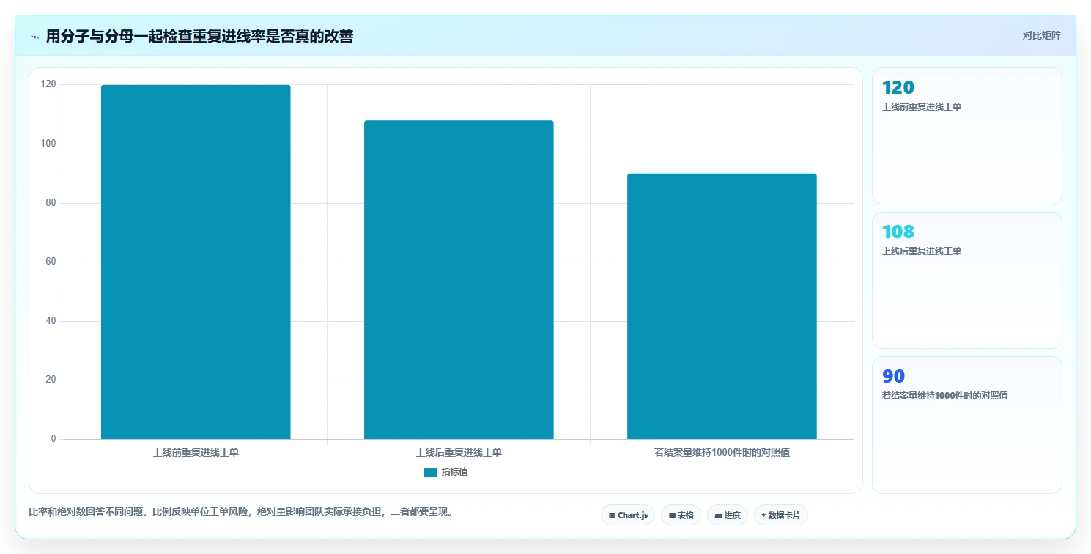
Task: Click the icon inside 表格 tag
Action: pyautogui.click(x=672, y=516)
